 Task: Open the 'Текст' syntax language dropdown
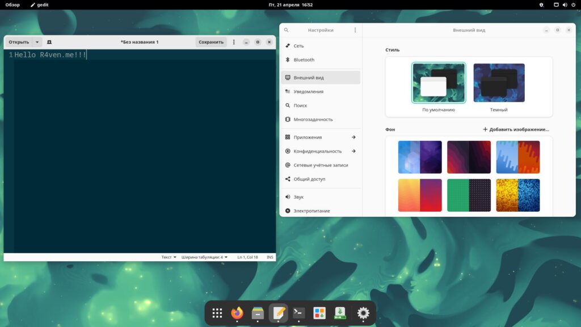[x=169, y=257]
